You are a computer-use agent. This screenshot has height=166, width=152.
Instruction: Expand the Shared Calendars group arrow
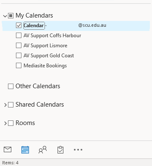5,105
